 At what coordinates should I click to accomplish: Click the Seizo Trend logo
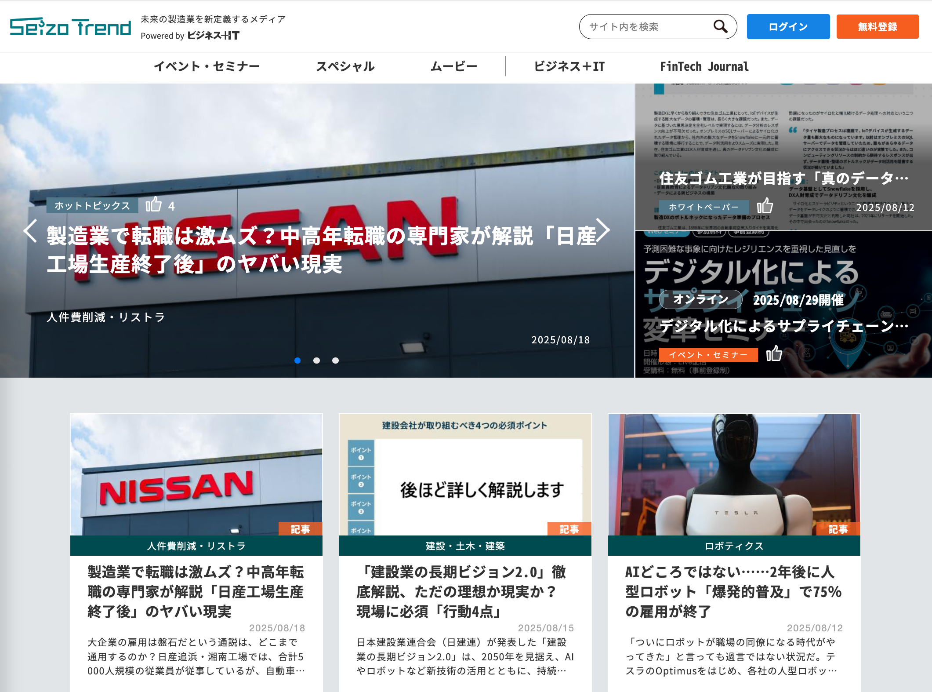(70, 27)
